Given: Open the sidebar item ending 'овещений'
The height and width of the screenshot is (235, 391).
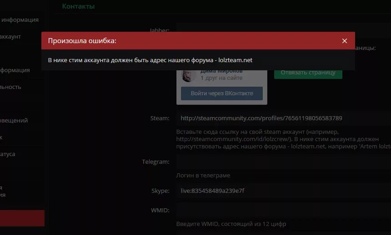Looking at the screenshot, I should (x=14, y=121).
